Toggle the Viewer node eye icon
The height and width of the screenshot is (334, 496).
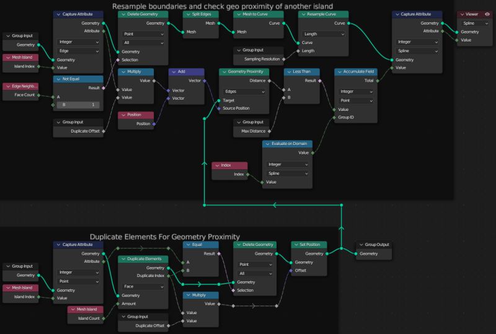[x=487, y=14]
